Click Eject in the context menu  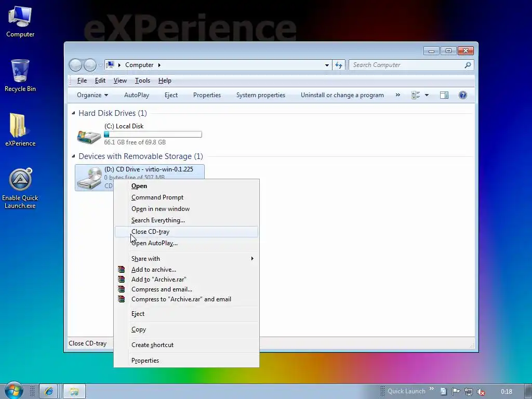pyautogui.click(x=187, y=314)
